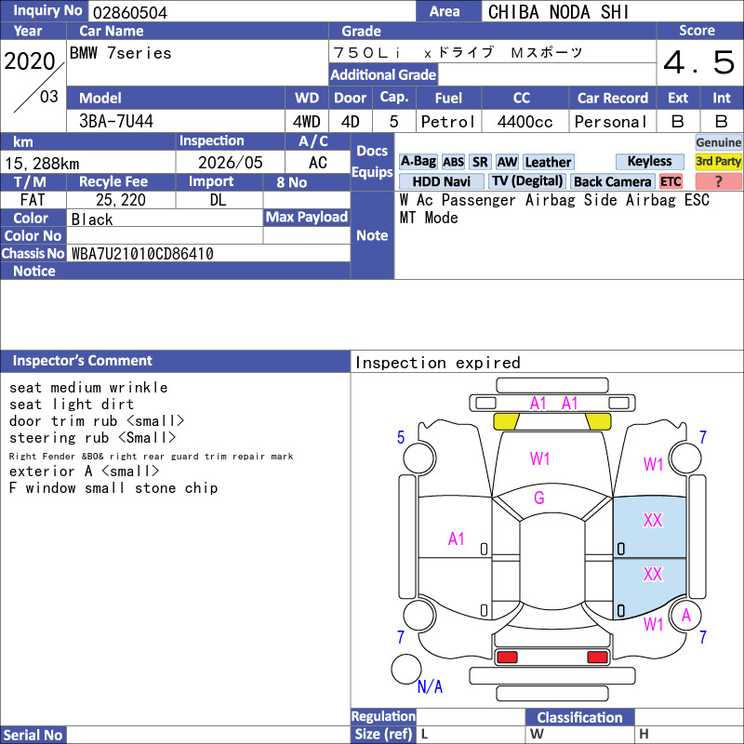Click the left yellow headlight
The image size is (744, 744).
point(506,421)
